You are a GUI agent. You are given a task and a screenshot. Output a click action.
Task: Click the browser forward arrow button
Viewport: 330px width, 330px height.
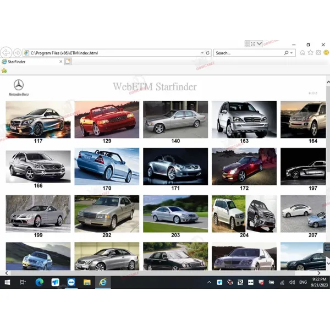pos(17,53)
